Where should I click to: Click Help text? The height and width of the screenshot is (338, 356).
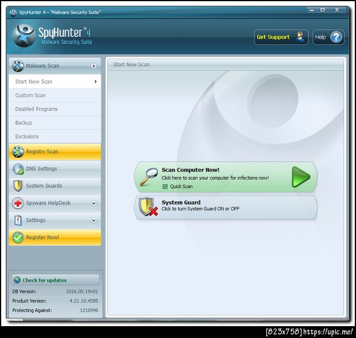pyautogui.click(x=320, y=37)
